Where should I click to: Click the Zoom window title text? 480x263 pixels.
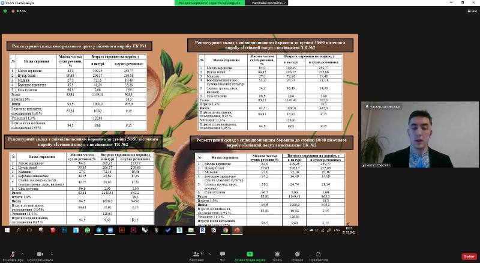[x=20, y=3]
